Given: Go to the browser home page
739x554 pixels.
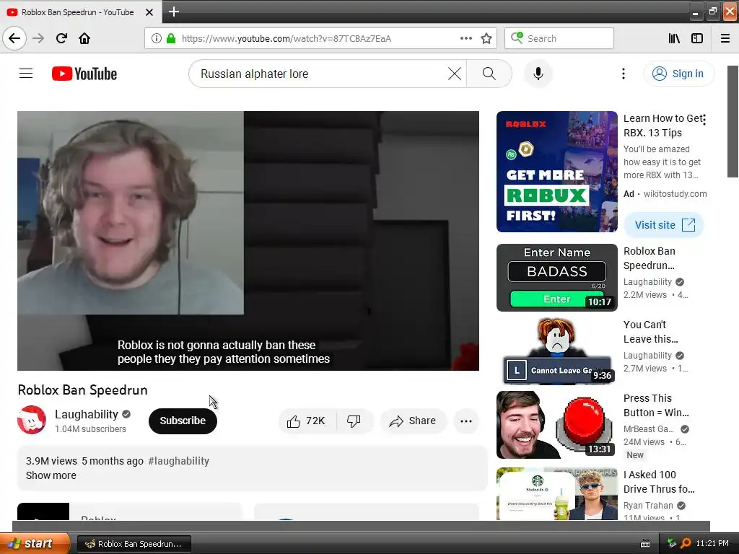Looking at the screenshot, I should (84, 38).
